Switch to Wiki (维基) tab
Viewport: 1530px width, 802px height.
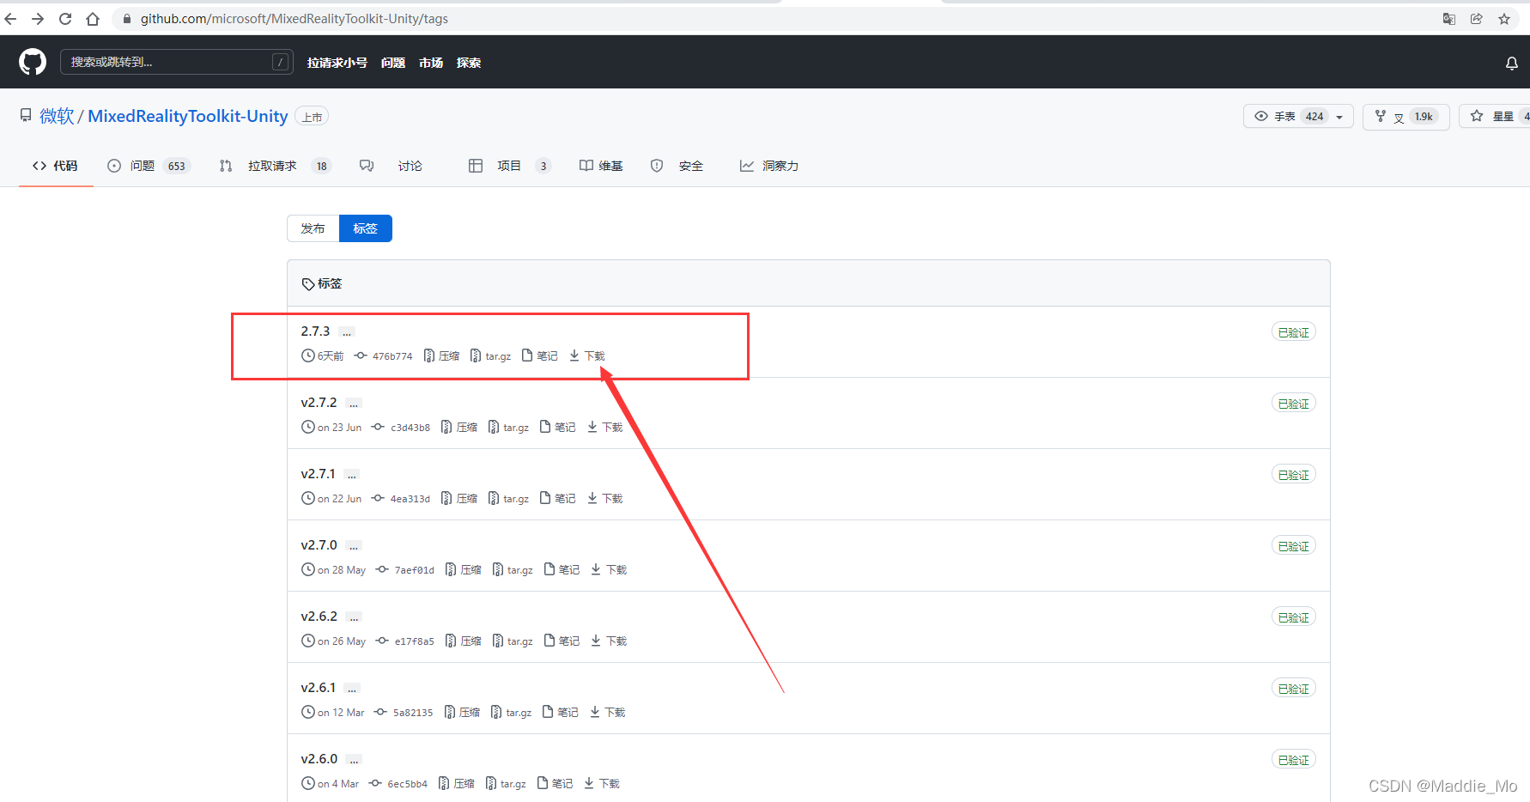pyautogui.click(x=601, y=166)
